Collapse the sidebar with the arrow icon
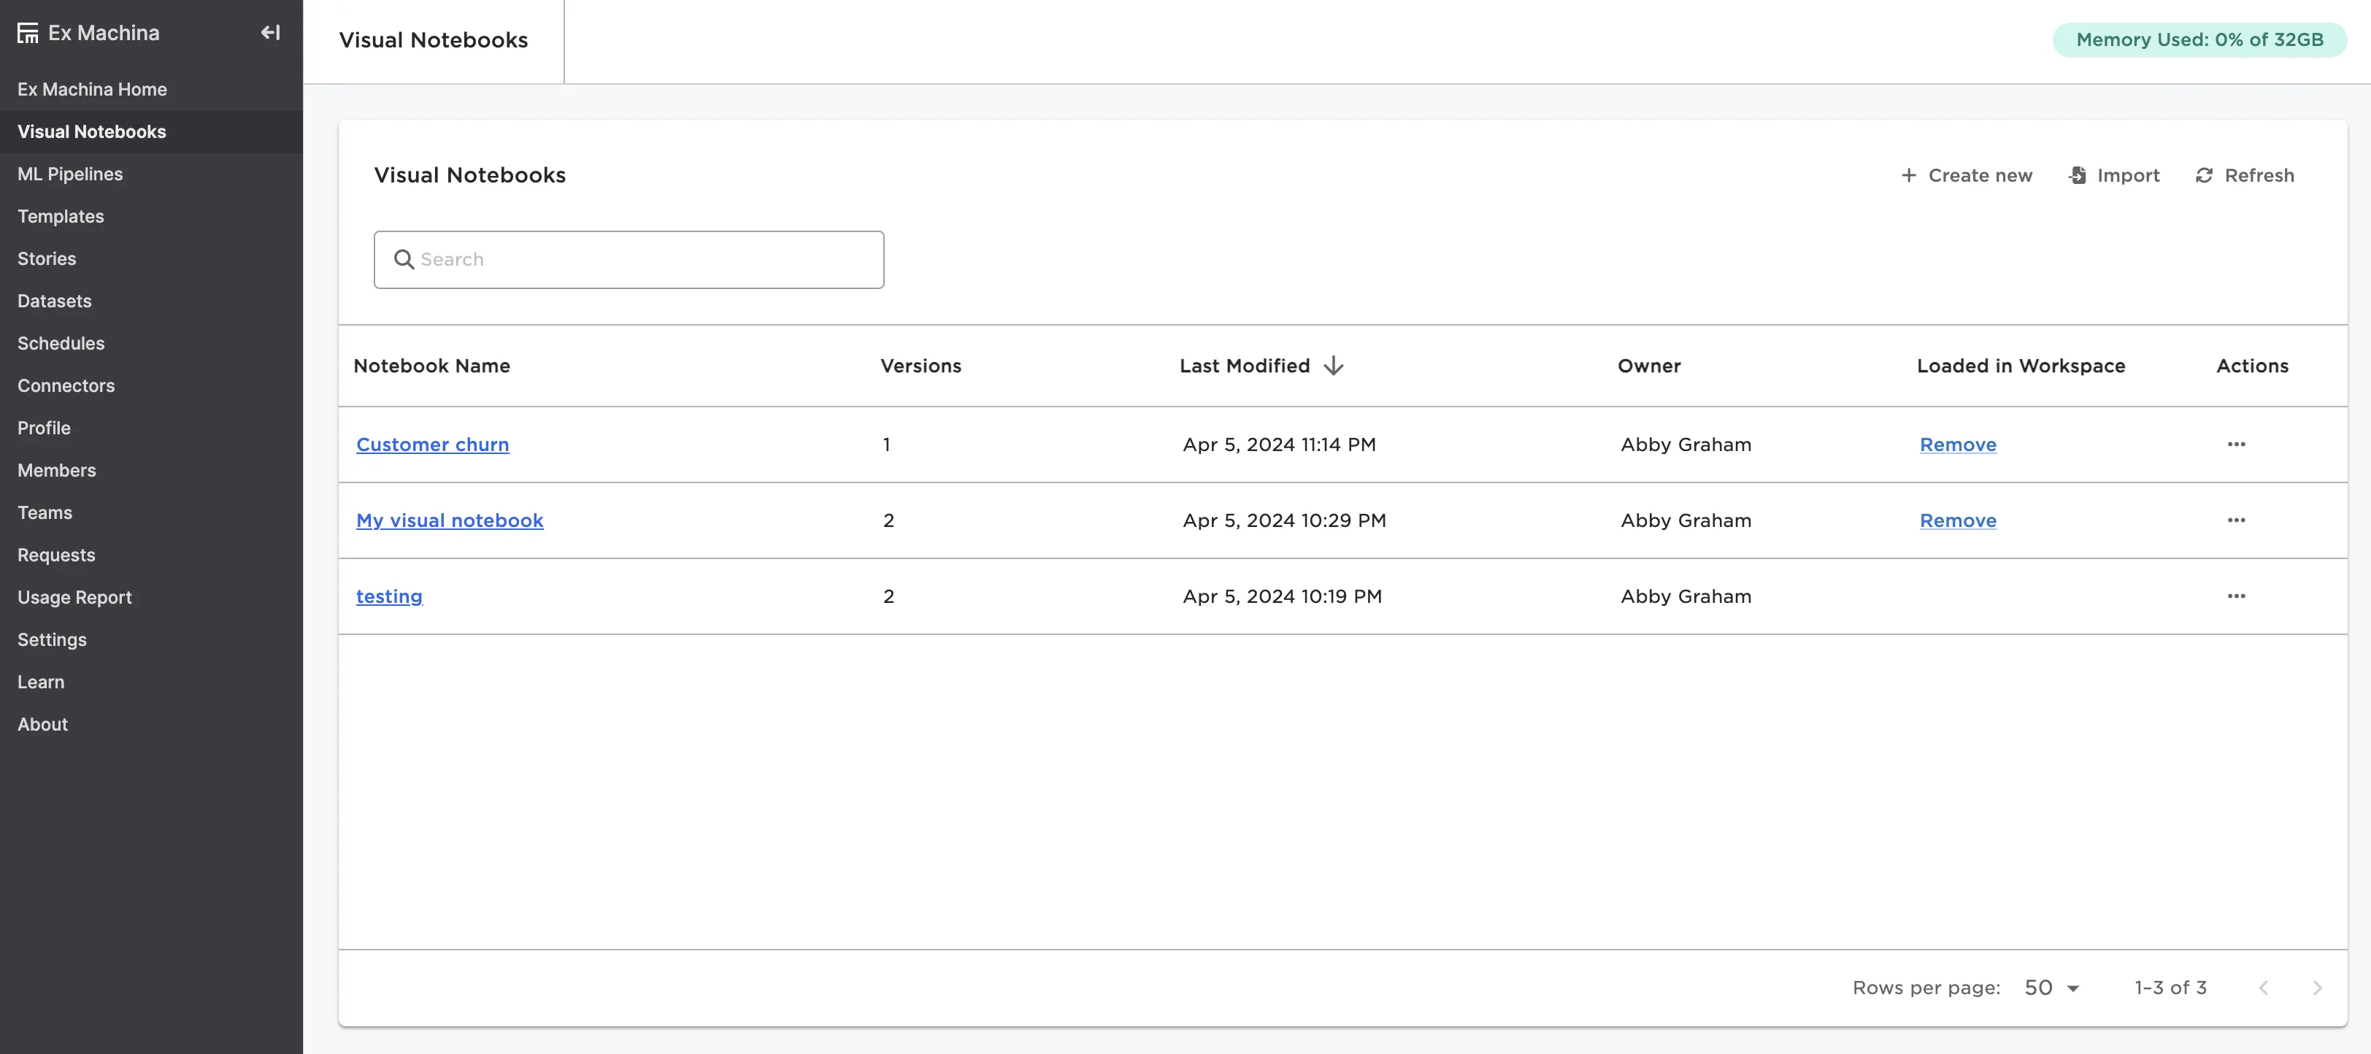Screen dimensions: 2371x1054 269,33
